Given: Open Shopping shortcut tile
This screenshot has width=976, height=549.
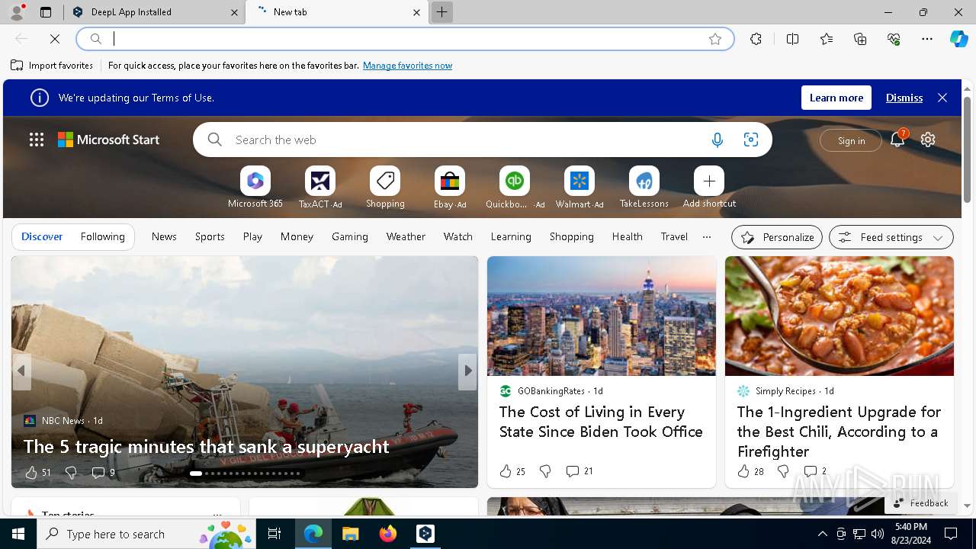Looking at the screenshot, I should (x=385, y=188).
